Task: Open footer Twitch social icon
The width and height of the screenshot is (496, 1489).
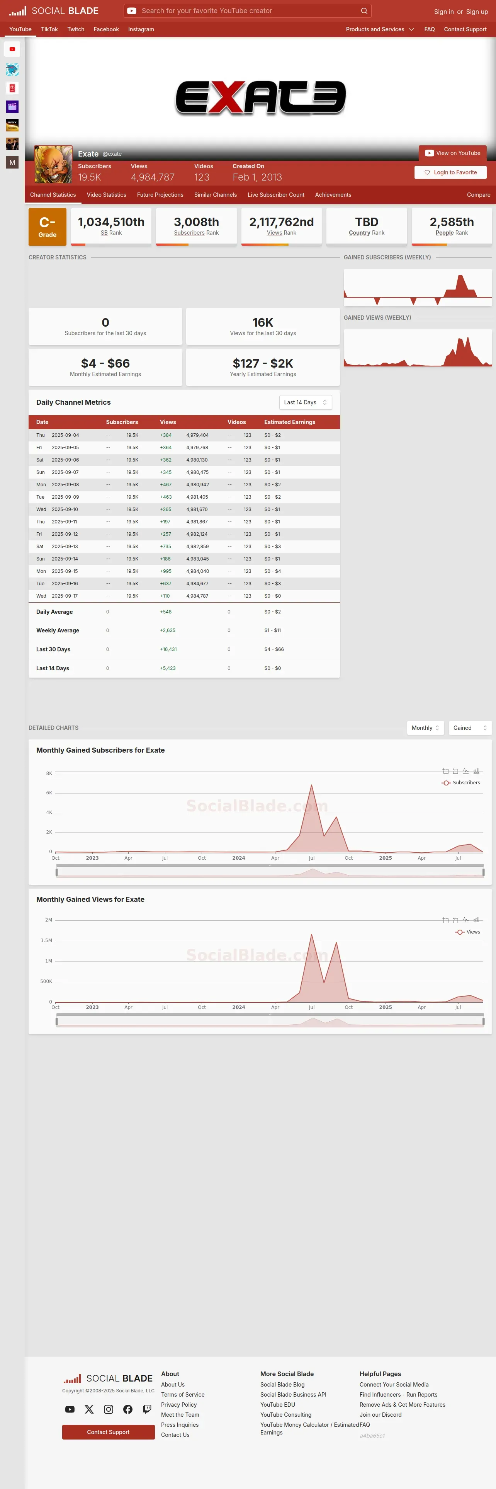Action: pyautogui.click(x=147, y=1409)
